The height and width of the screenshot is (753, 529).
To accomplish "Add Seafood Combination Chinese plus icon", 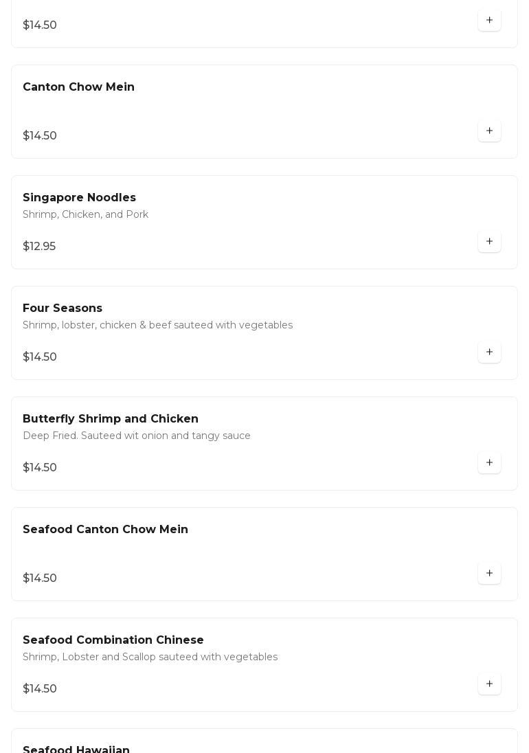I will coord(489,684).
